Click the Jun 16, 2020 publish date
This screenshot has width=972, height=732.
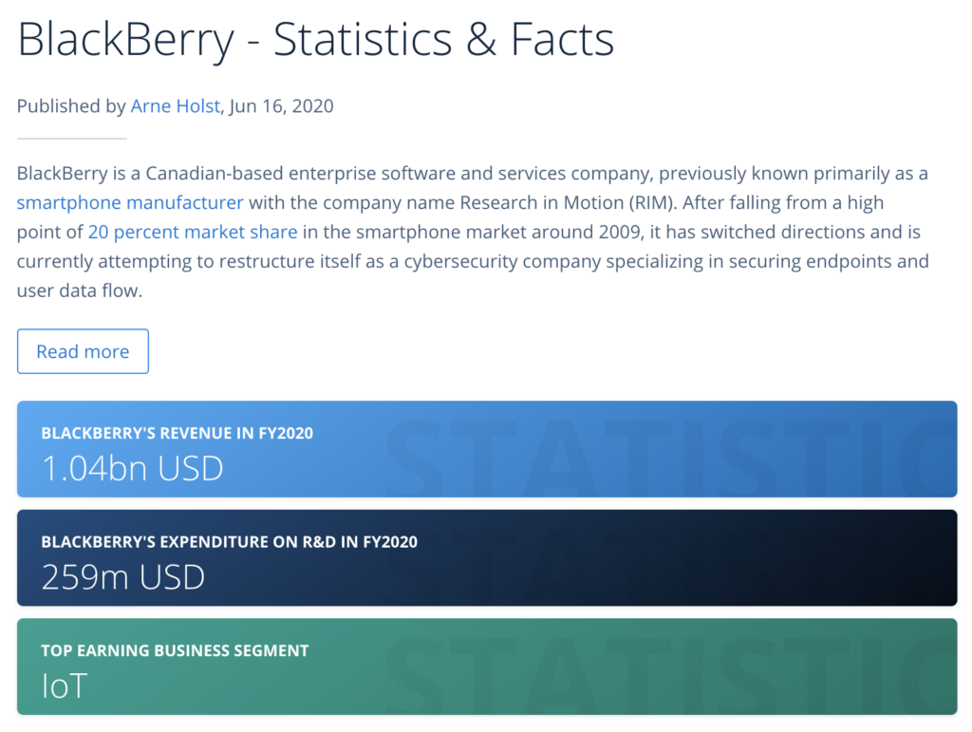coord(282,106)
